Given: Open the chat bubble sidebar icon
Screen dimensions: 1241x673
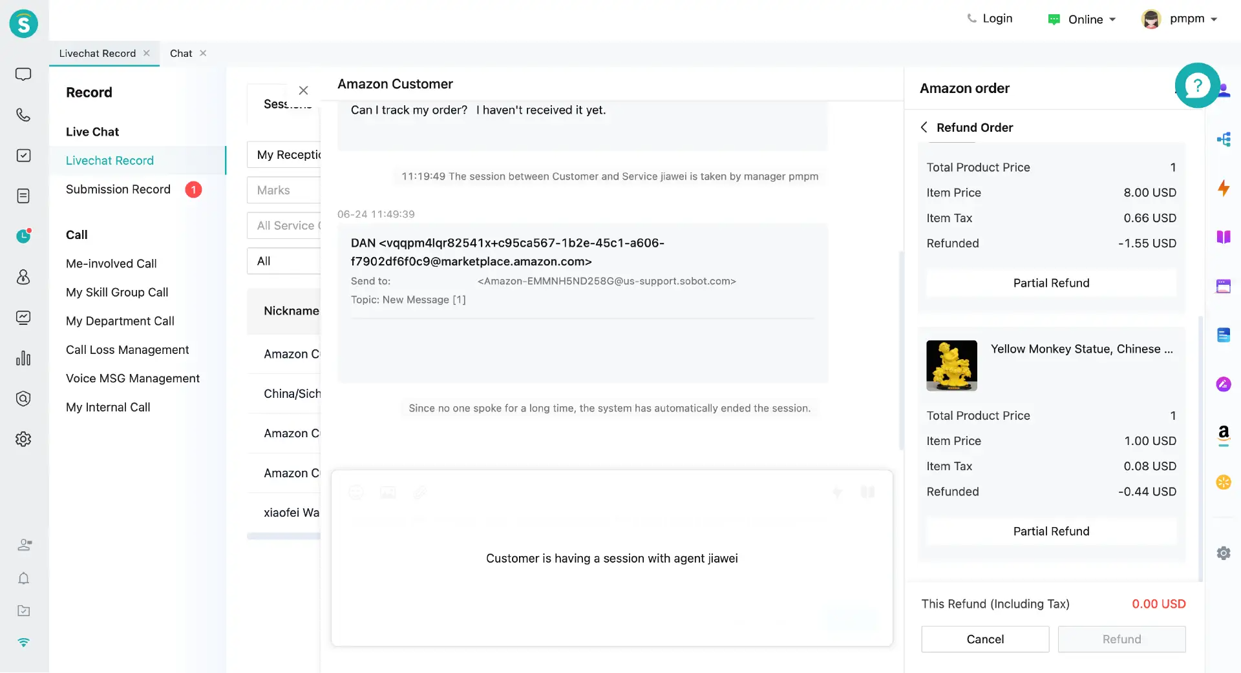Looking at the screenshot, I should 23,74.
